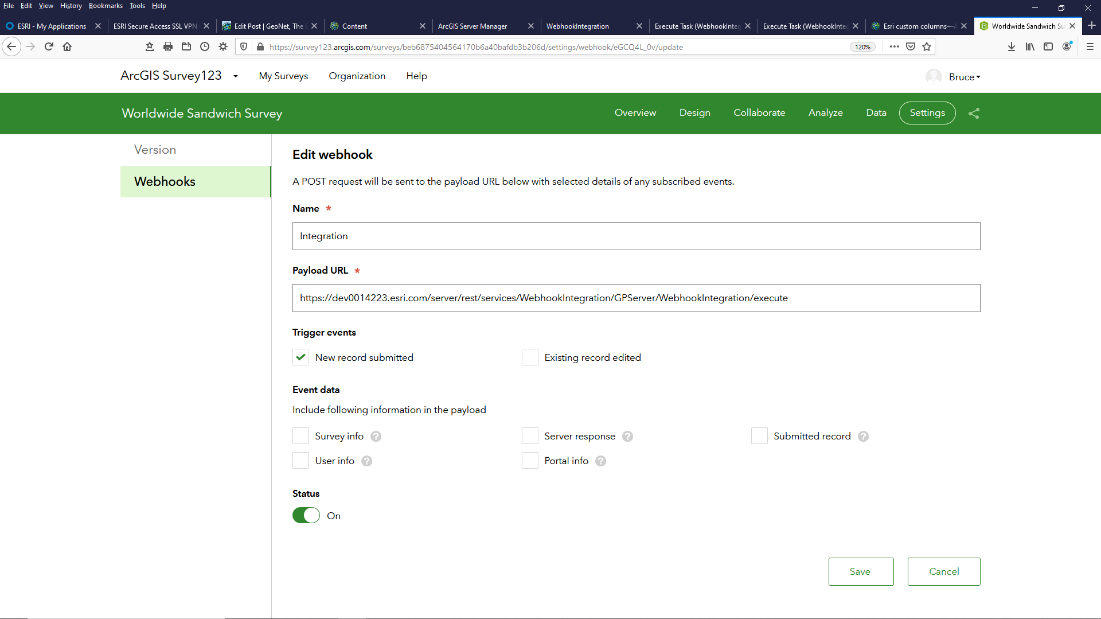
Task: Click the gear icon in browser toolbar
Action: pyautogui.click(x=223, y=46)
